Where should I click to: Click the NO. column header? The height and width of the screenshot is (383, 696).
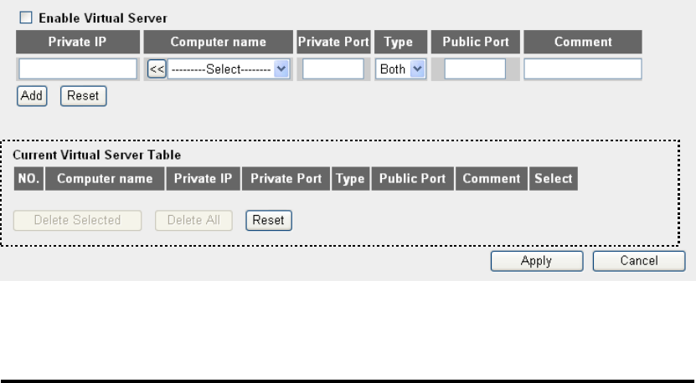click(x=28, y=179)
